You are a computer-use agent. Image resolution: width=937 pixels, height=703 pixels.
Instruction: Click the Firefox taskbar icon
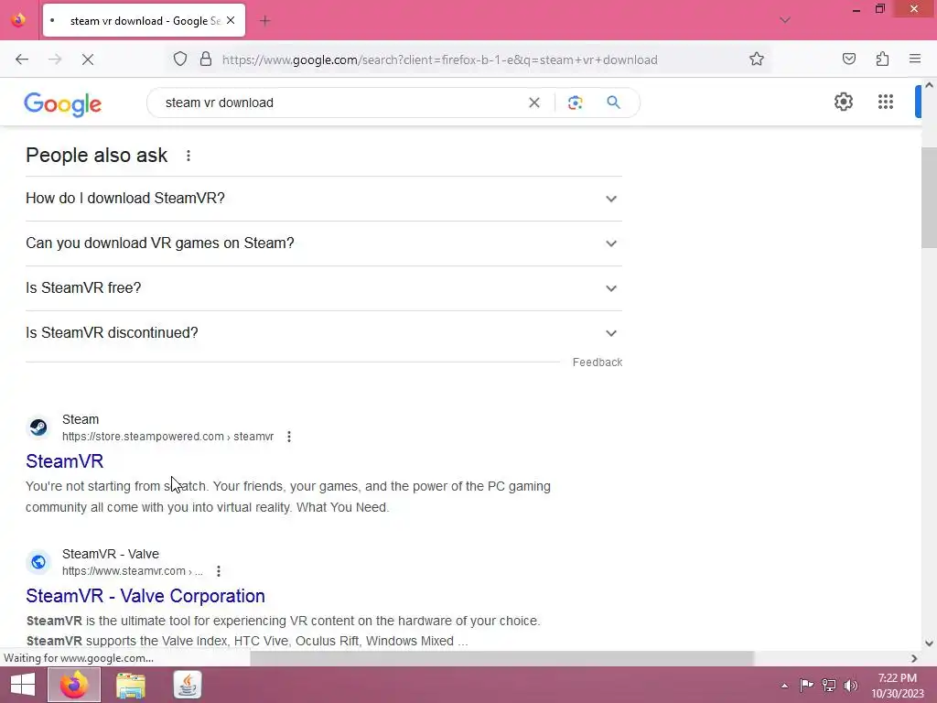click(x=74, y=685)
